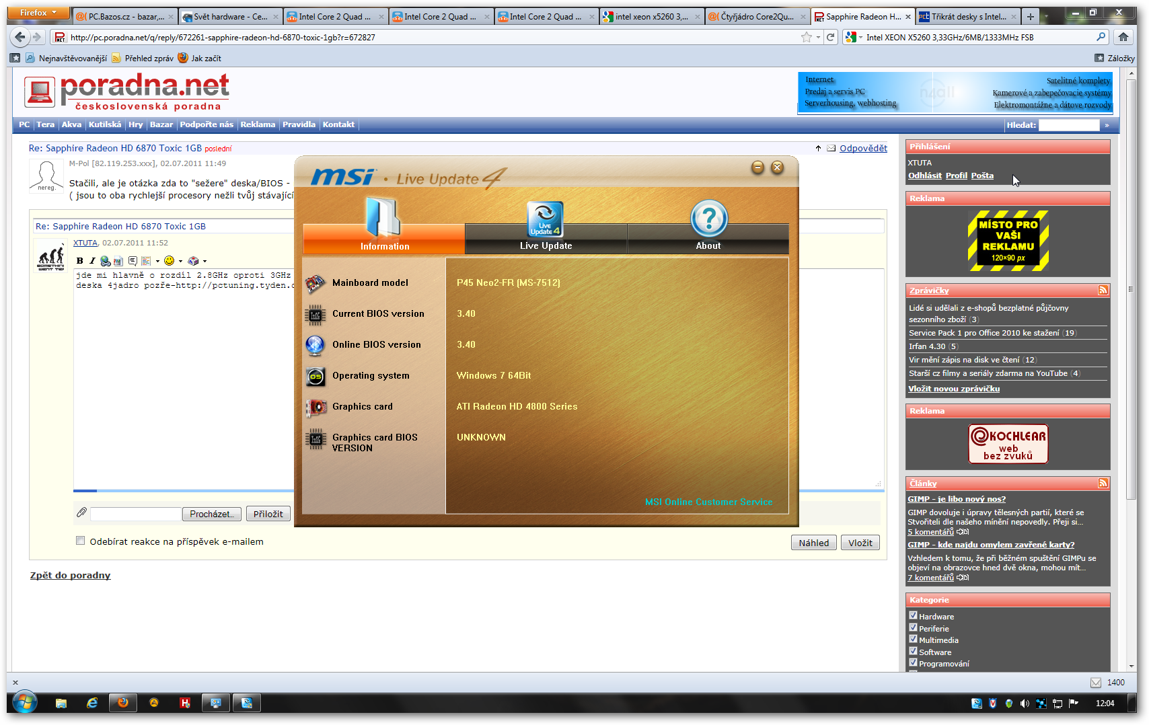Focus the reply subject field
This screenshot has width=1149, height=725.
pyautogui.click(x=457, y=227)
